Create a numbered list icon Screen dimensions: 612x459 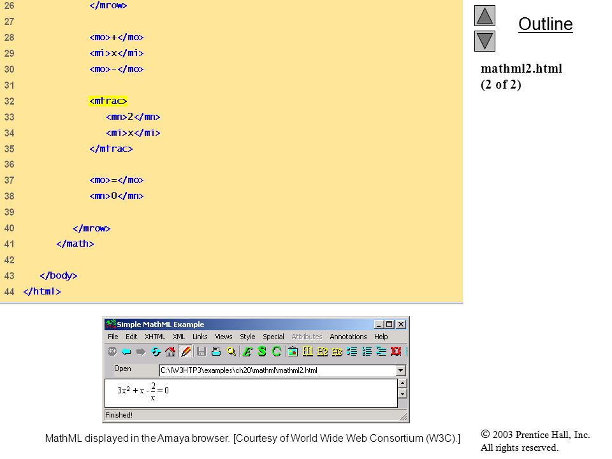367,352
